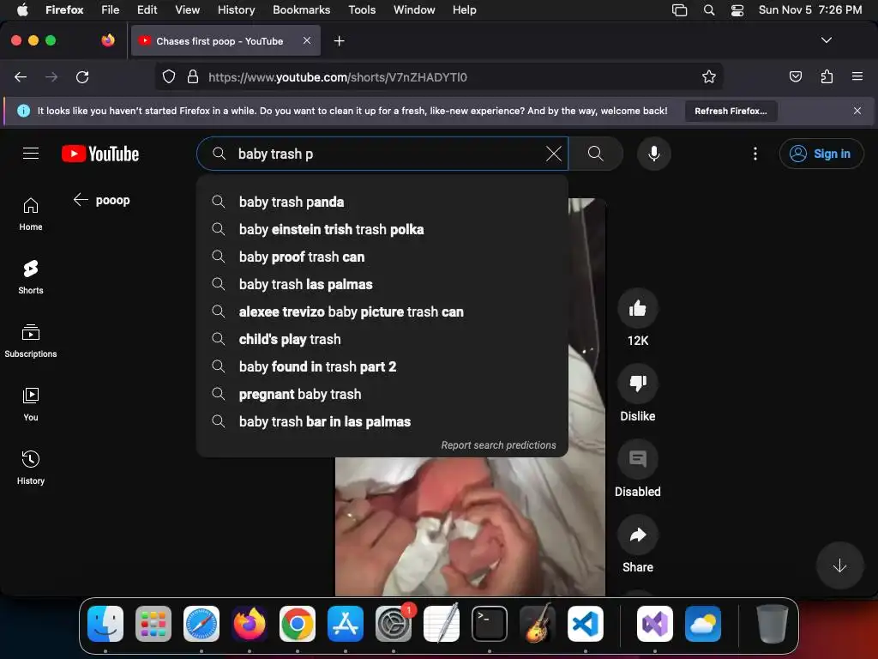Viewport: 878px width, 659px height.
Task: Click the disabled comments icon
Action: (637, 459)
